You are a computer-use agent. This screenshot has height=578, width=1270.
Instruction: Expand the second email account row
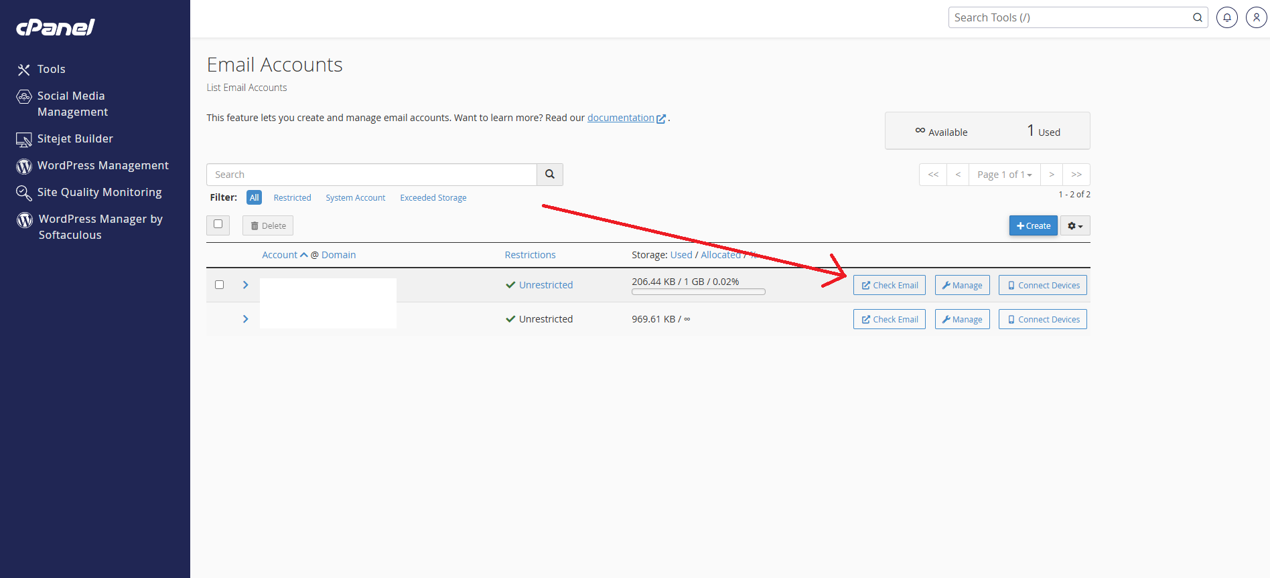(x=245, y=319)
